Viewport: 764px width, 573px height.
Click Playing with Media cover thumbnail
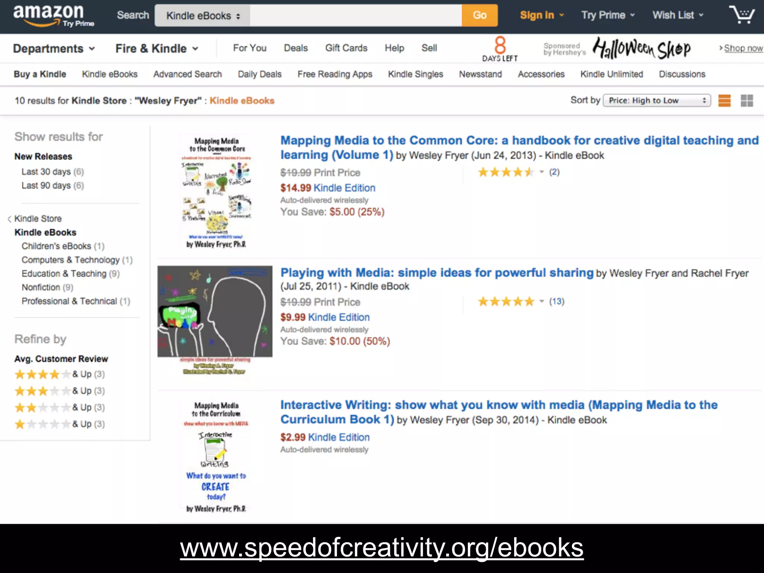(x=215, y=320)
